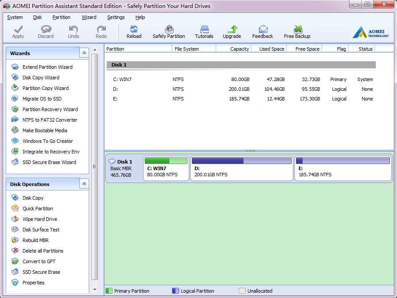Visit the AOMEI Technology logo
This screenshot has height=298, width=397.
coord(371,33)
